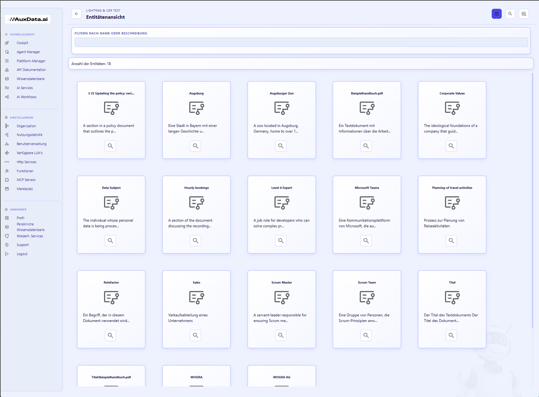
Task: Open the Profil page
Action: [21, 218]
